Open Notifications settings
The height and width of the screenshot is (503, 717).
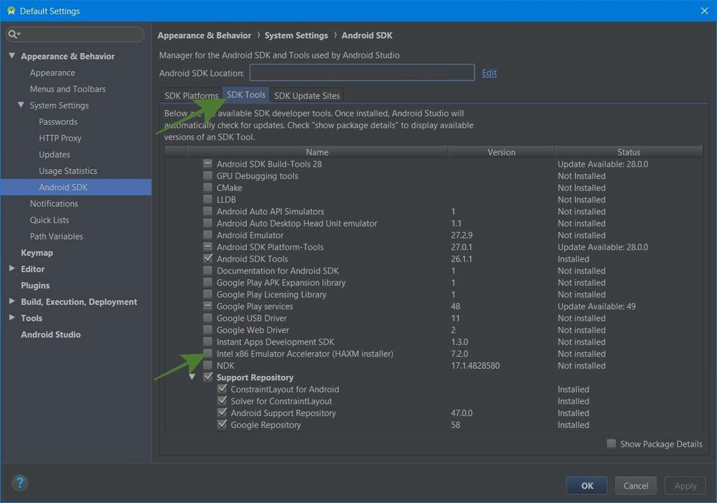pyautogui.click(x=54, y=204)
